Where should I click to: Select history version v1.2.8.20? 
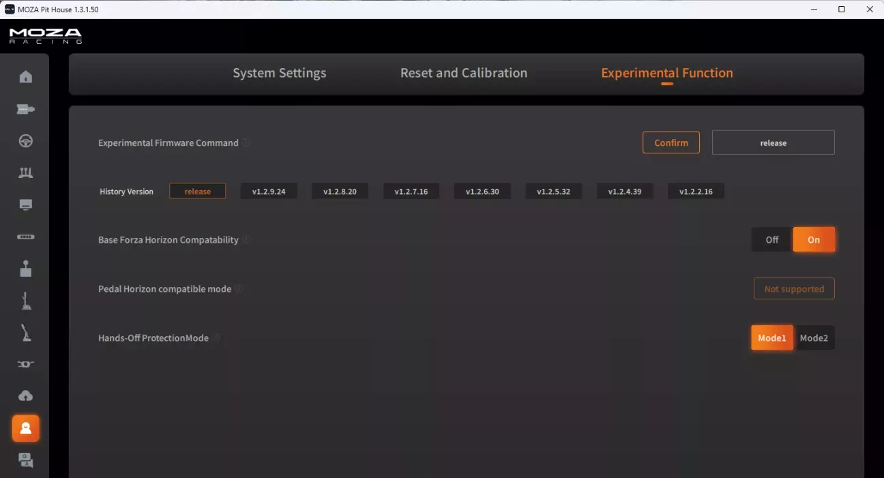[340, 192]
